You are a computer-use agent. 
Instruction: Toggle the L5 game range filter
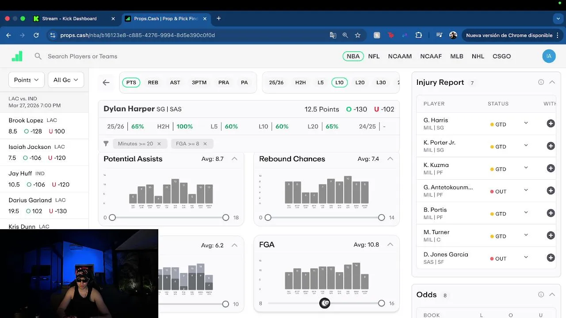coord(321,83)
